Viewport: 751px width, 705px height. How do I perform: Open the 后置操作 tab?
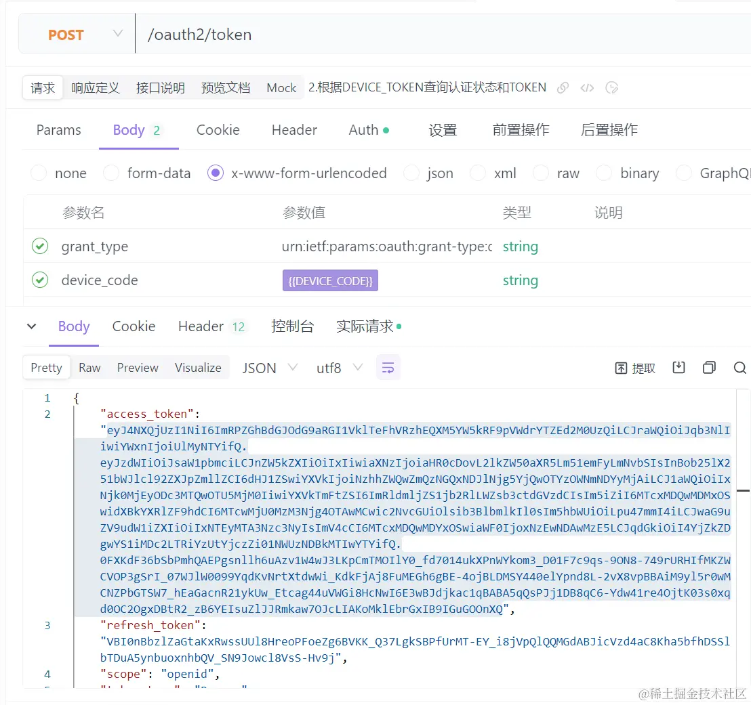609,130
